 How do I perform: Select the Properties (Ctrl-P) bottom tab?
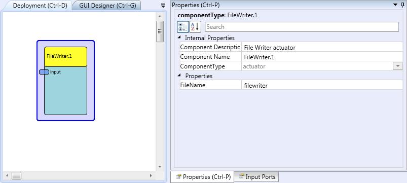click(203, 177)
